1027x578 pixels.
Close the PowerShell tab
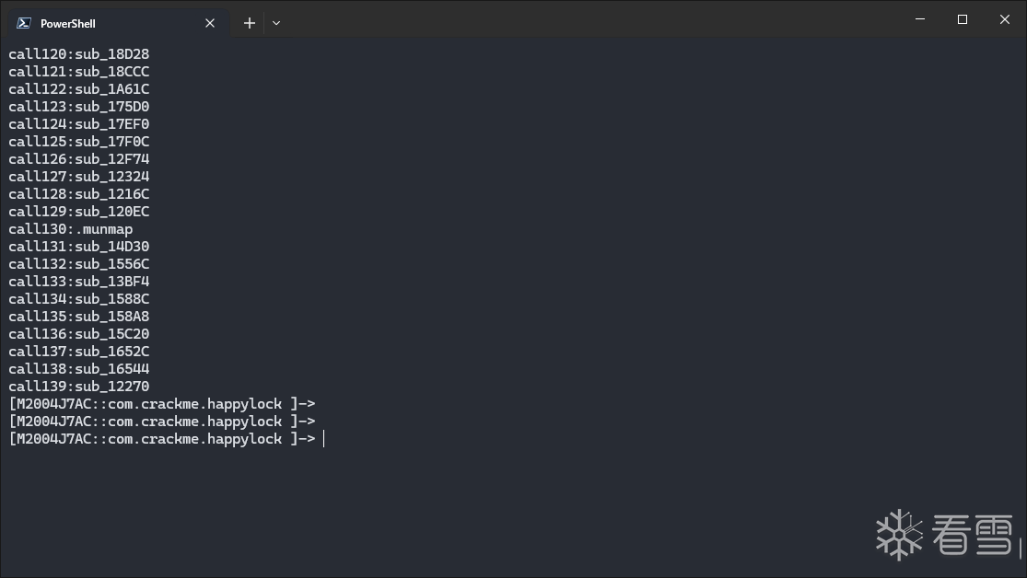pyautogui.click(x=210, y=23)
